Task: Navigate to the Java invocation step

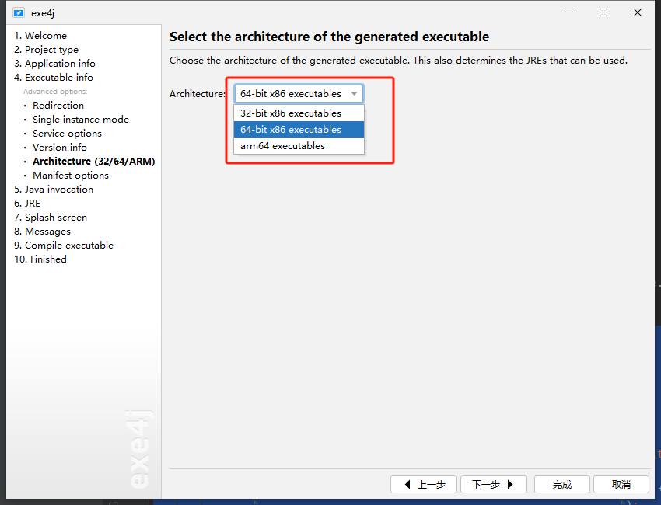Action: point(53,189)
